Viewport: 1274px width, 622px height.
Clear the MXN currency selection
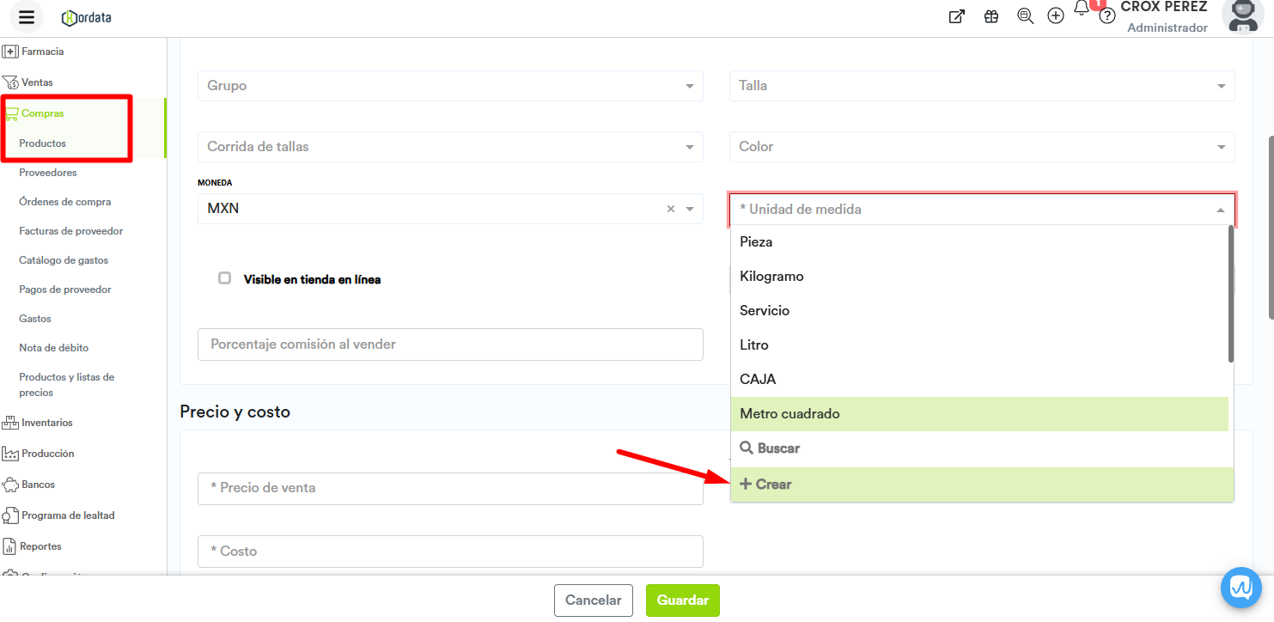pos(671,209)
